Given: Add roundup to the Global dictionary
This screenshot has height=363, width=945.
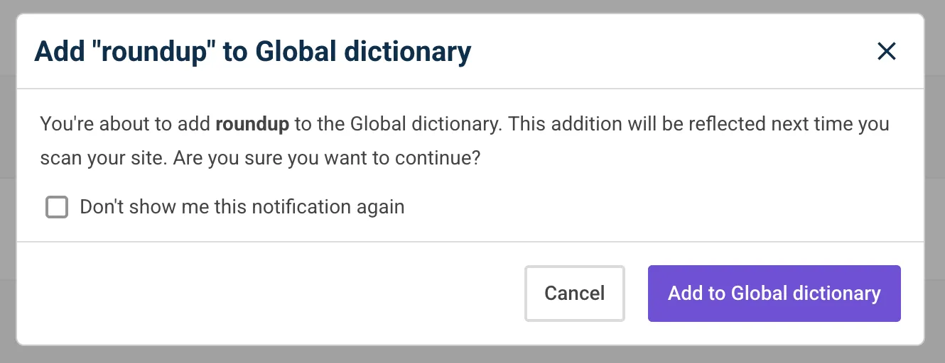Looking at the screenshot, I should click(774, 294).
